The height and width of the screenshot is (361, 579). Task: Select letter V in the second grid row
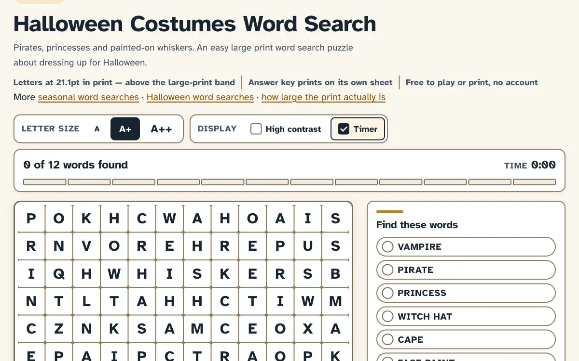(x=86, y=246)
